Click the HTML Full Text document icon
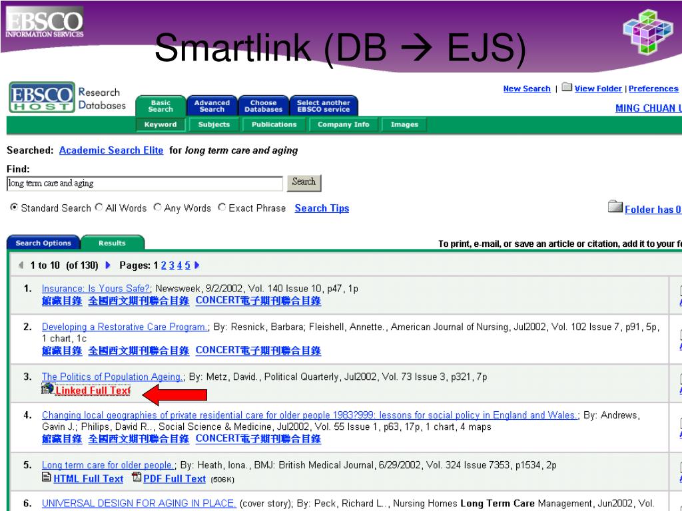Screen dimensions: 682x511 (46, 477)
